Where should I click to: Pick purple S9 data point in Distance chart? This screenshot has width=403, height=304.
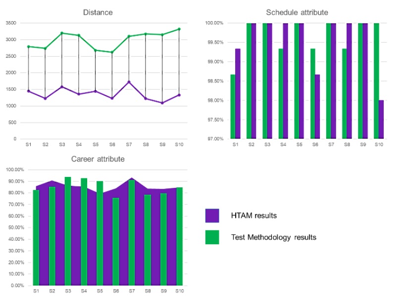click(x=162, y=103)
